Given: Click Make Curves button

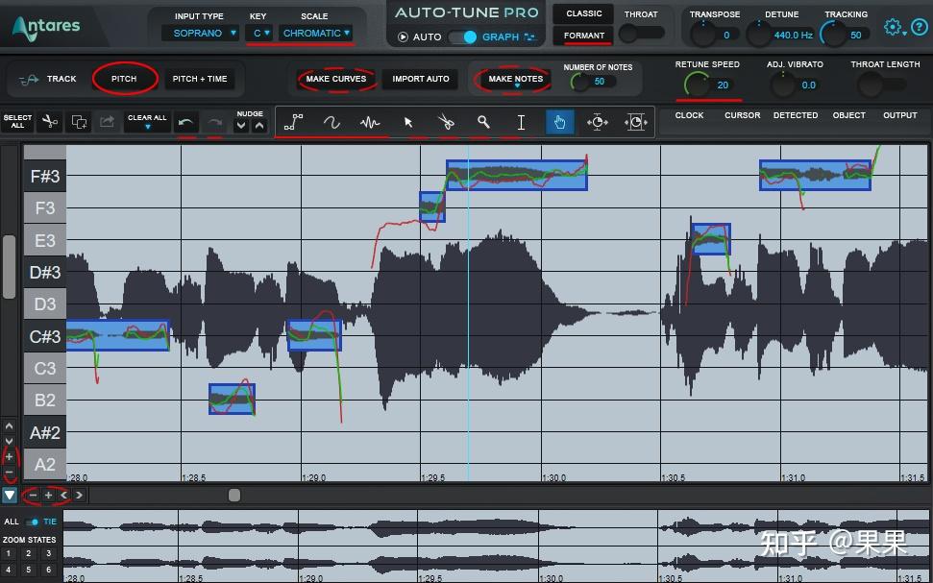Looking at the screenshot, I should (336, 79).
